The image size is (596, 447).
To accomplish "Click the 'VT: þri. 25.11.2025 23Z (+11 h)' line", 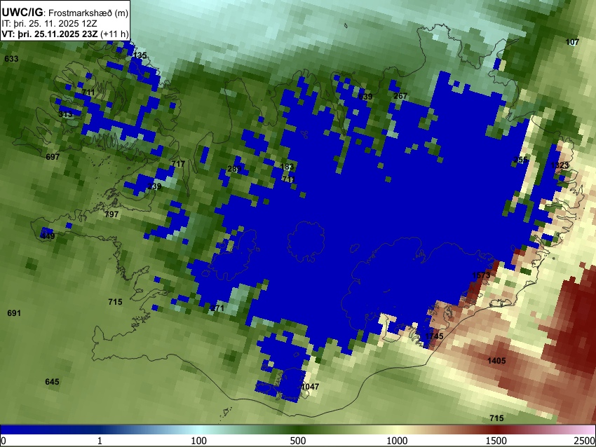I will click(x=65, y=34).
